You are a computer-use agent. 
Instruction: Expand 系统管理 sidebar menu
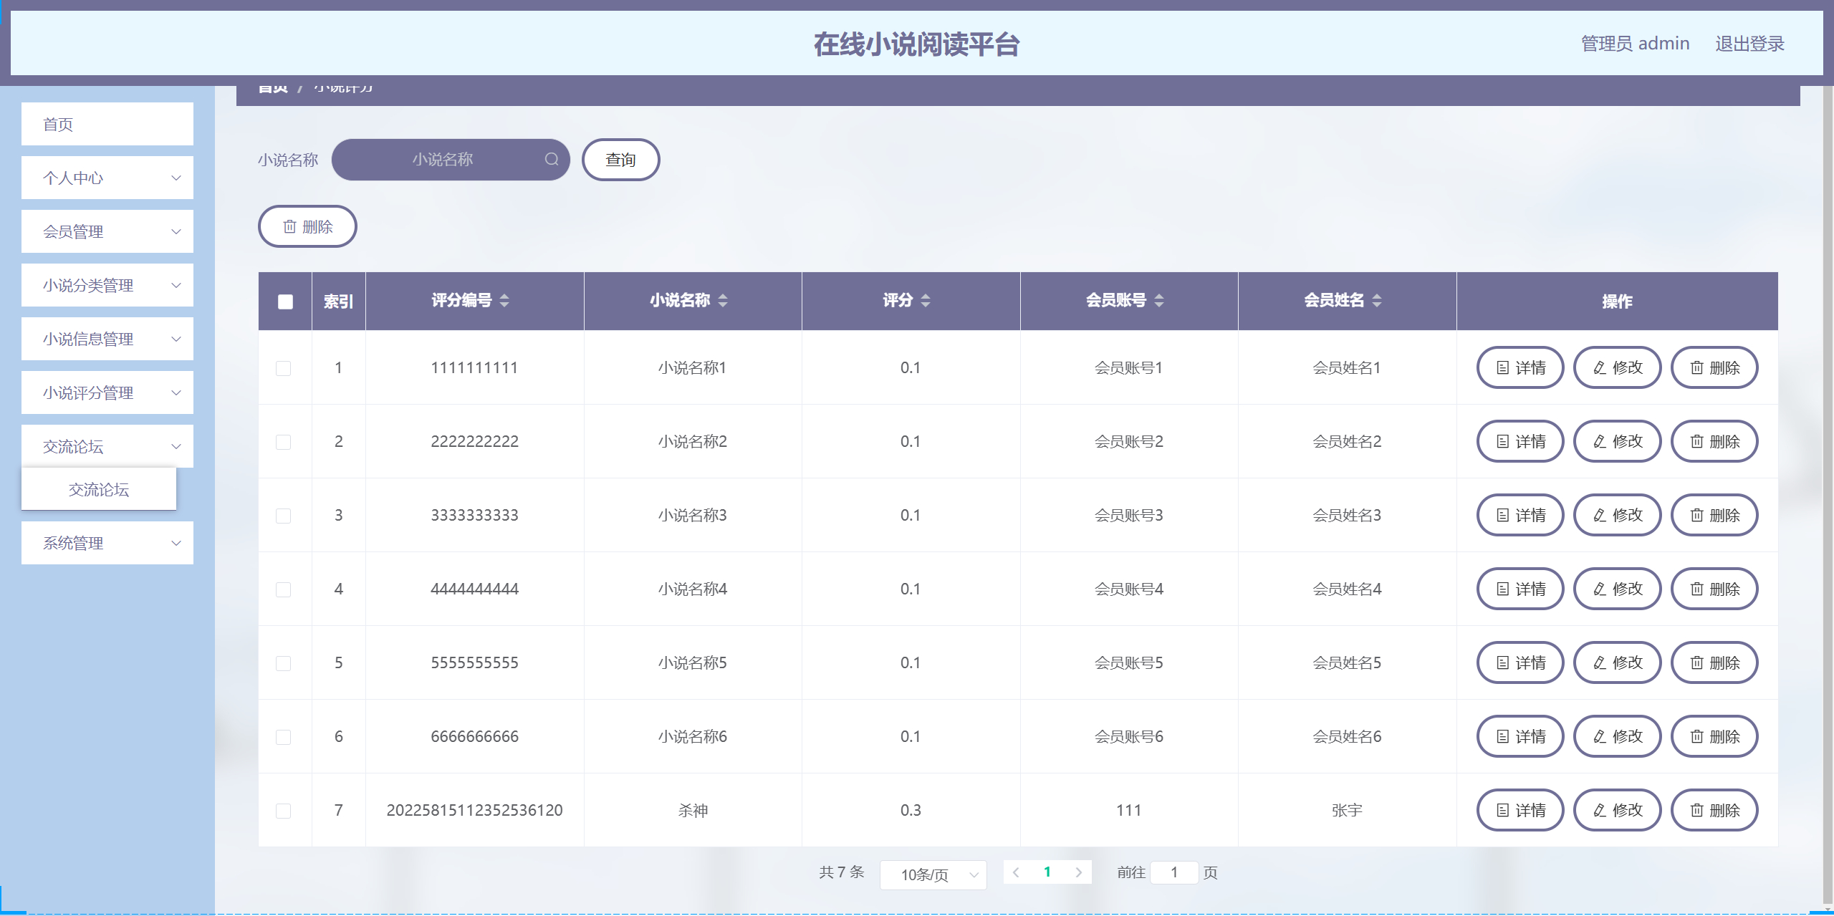(107, 543)
